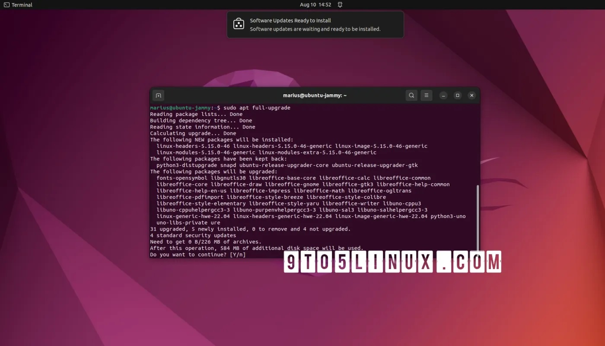Click the line 31 upgraded, 5 newly installed
Viewport: 605px width, 346px height.
click(x=250, y=229)
